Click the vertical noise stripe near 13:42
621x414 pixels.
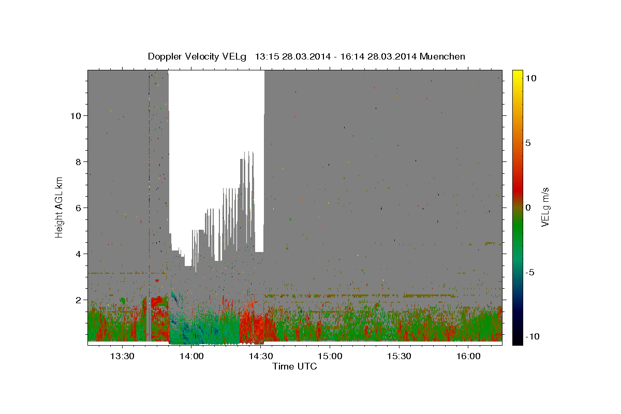(x=150, y=207)
